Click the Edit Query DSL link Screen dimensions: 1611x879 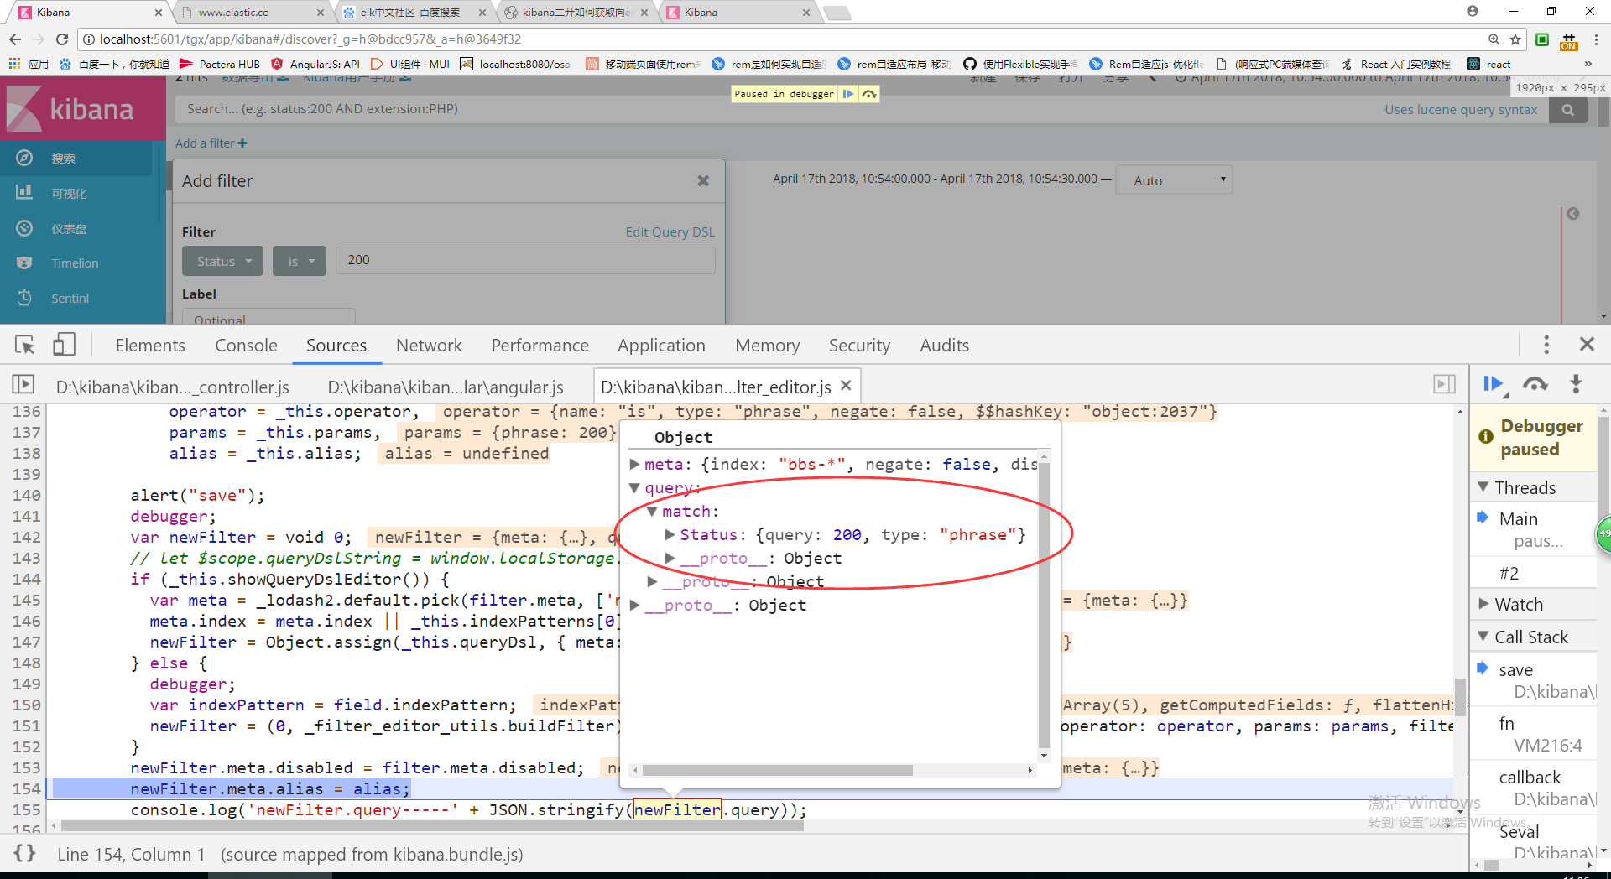[x=670, y=231]
